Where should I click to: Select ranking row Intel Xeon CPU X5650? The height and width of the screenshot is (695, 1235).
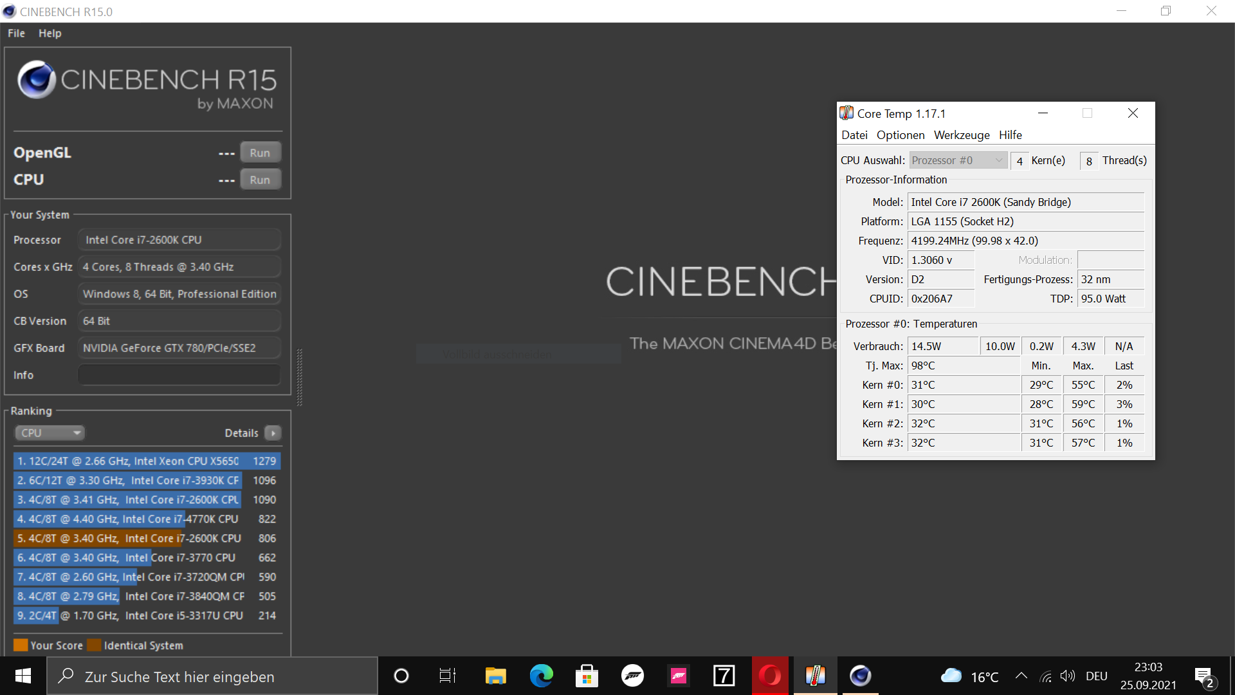[x=147, y=461]
